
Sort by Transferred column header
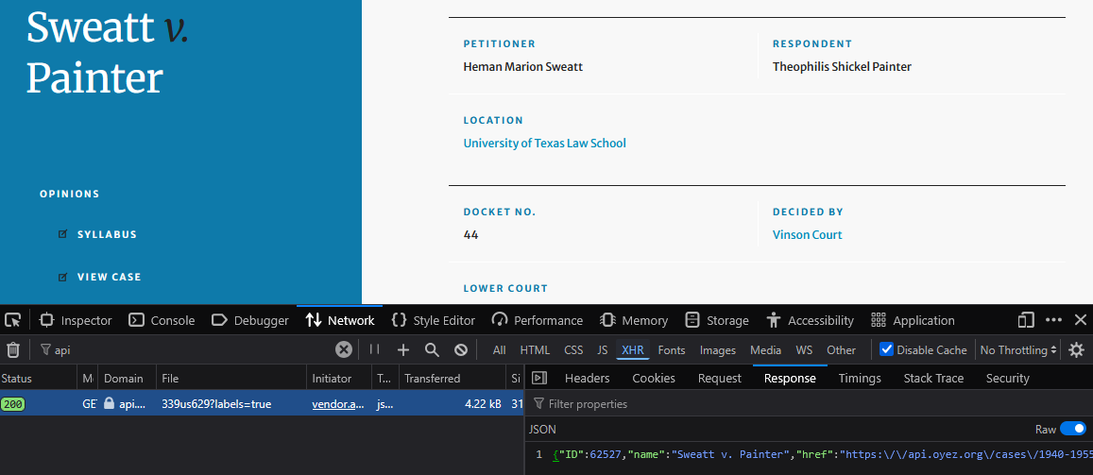click(452, 378)
